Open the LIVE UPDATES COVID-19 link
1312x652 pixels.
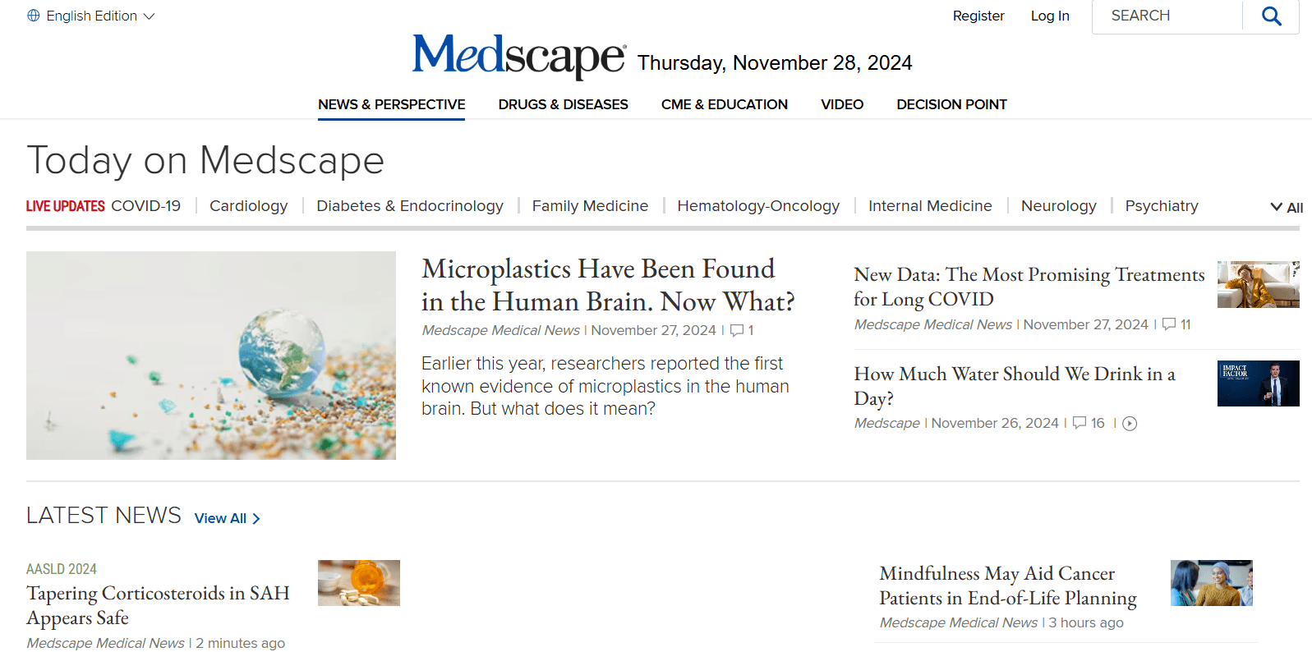[x=104, y=206]
